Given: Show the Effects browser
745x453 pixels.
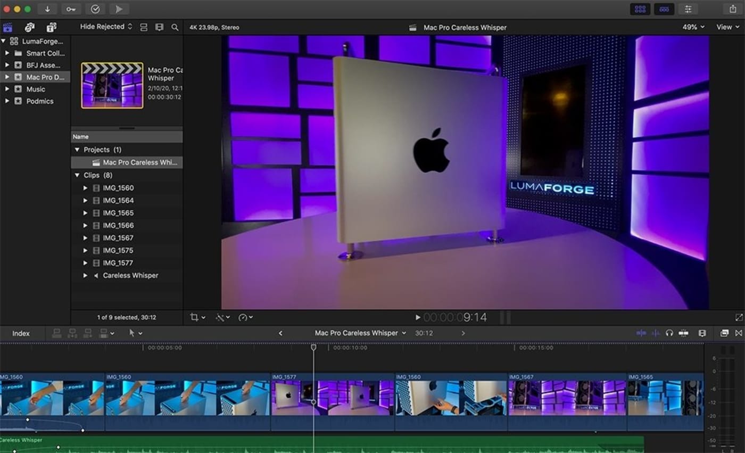Looking at the screenshot, I should point(724,333).
